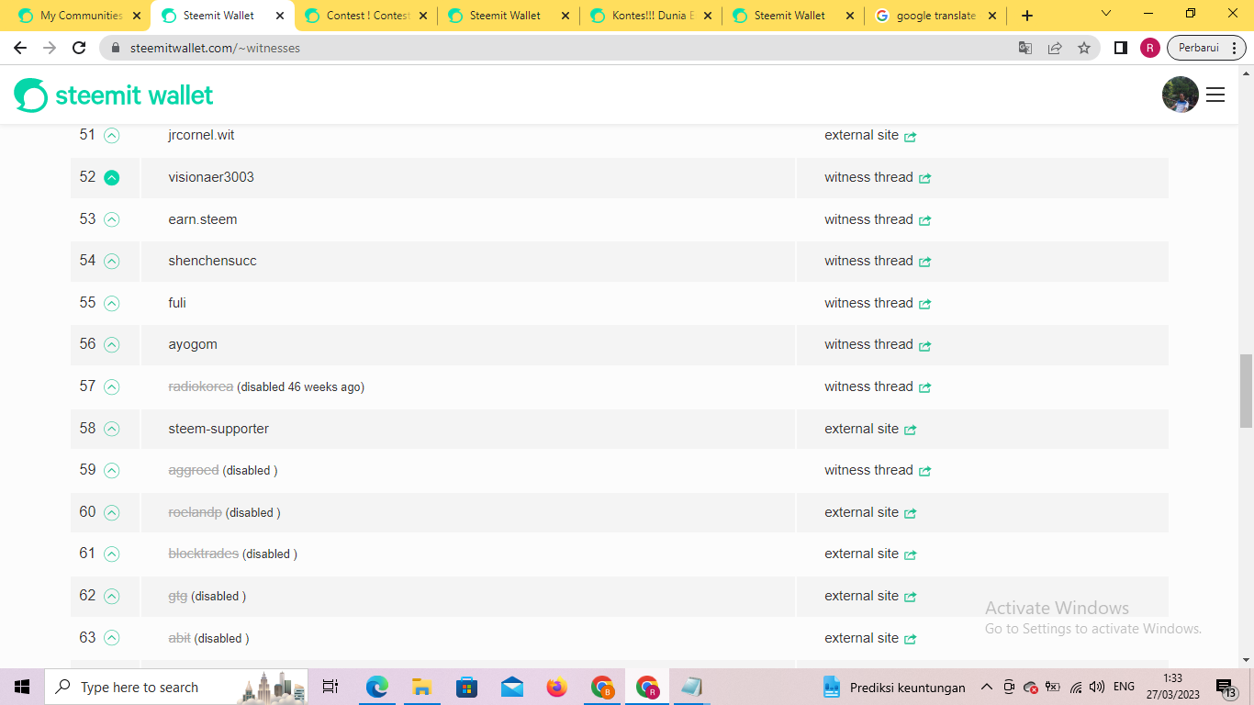Vote for blocktrades witness
This screenshot has height=705, width=1254.
[x=111, y=554]
